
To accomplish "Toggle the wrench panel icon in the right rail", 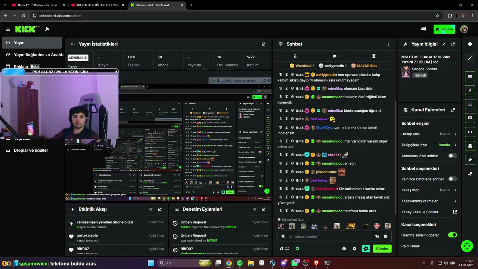I will click(x=470, y=160).
